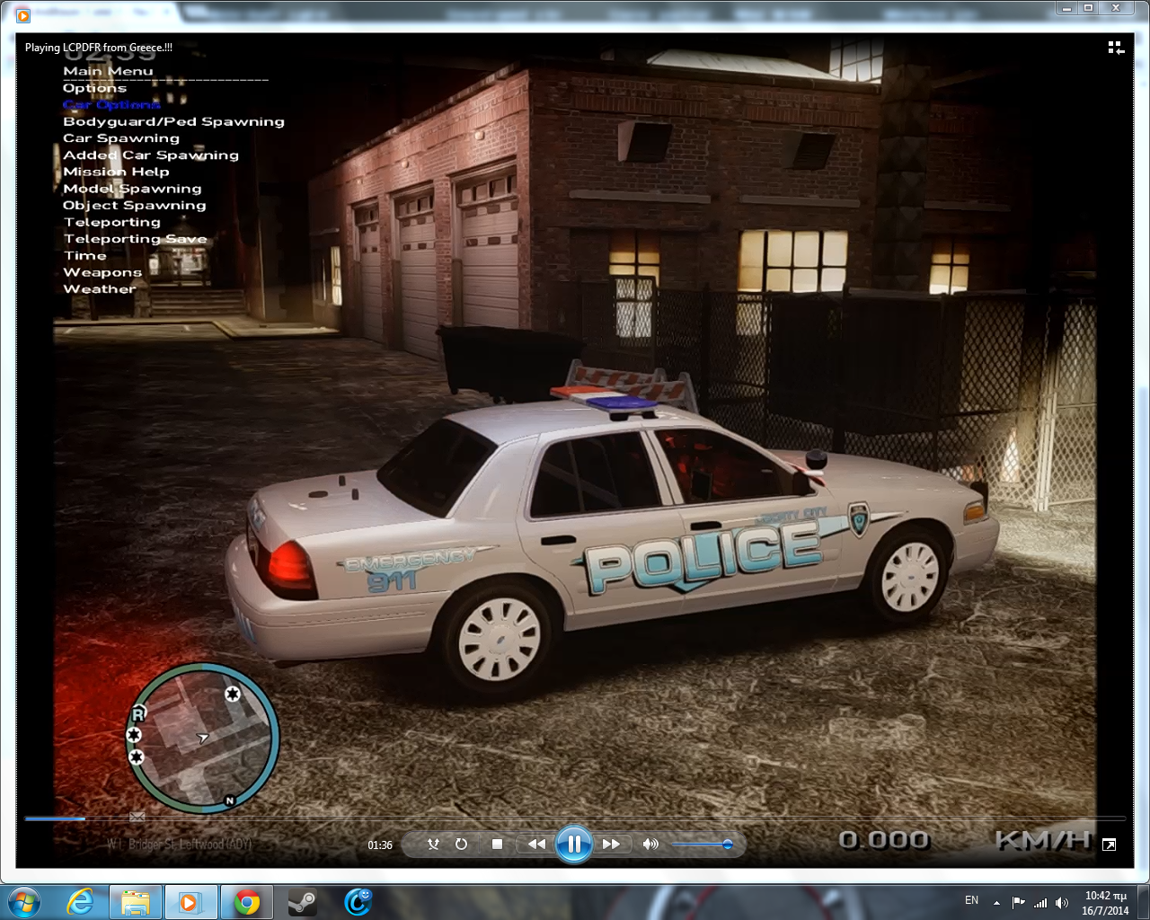This screenshot has width=1150, height=920.
Task: Stop video playback
Action: coord(497,845)
